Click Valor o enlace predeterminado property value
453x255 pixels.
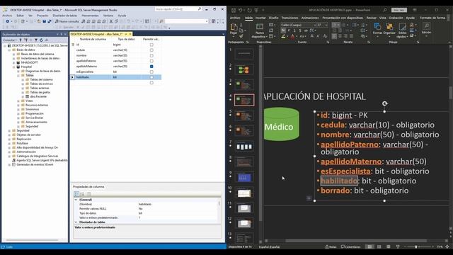click(x=177, y=217)
